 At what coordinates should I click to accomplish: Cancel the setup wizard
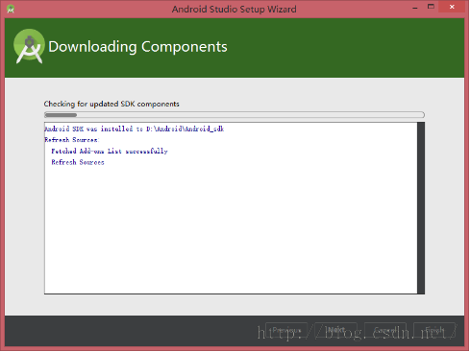(x=385, y=331)
